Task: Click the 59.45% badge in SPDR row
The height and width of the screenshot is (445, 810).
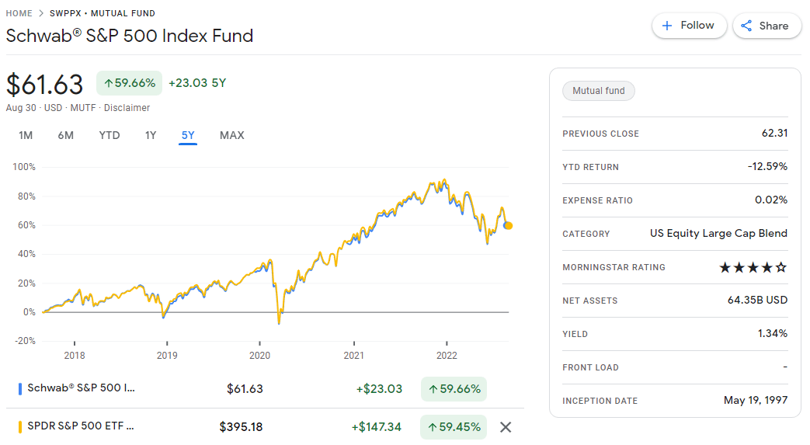Action: 454,427
